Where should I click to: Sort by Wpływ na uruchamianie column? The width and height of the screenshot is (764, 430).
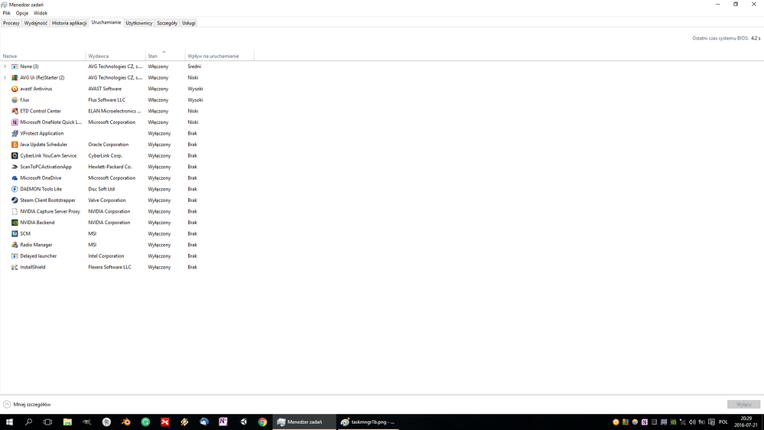213,56
